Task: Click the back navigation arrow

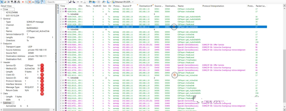Action: pyautogui.click(x=78, y=2)
